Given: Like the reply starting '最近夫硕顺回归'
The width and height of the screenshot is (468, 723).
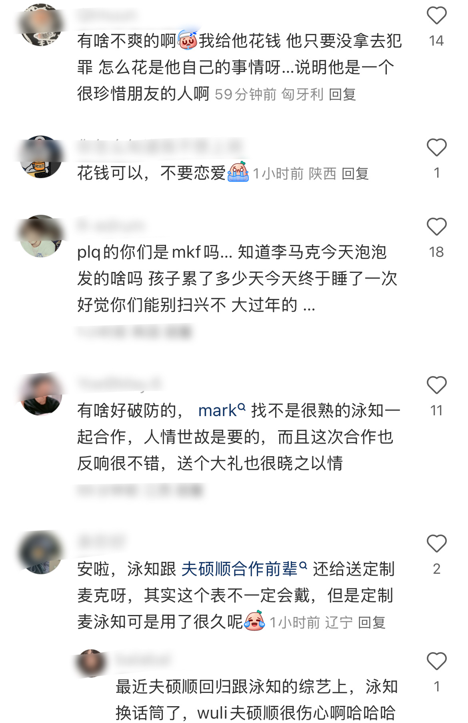Looking at the screenshot, I should (x=436, y=661).
